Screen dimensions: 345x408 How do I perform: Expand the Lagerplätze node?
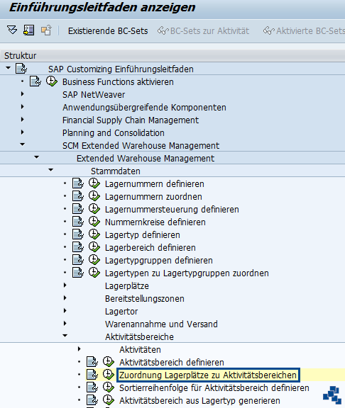65,285
